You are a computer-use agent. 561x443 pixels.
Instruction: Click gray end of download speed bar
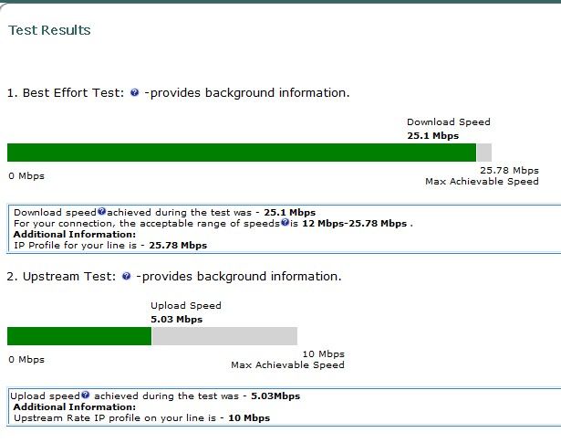(x=483, y=153)
